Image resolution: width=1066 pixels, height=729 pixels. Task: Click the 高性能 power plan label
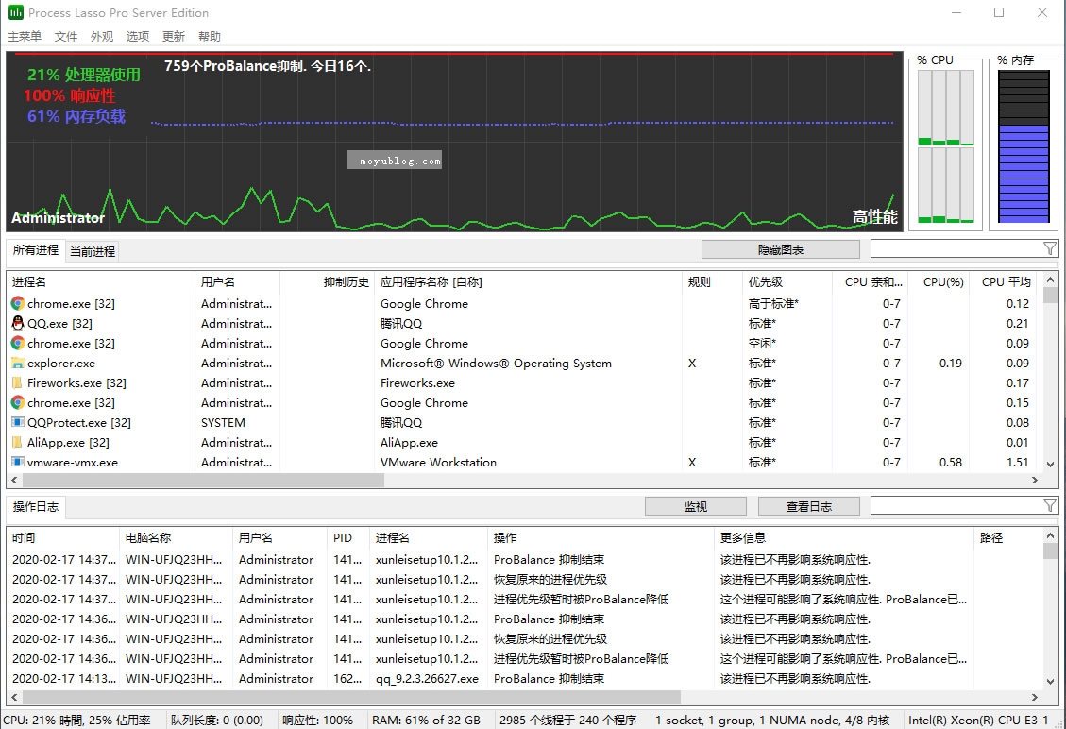[x=875, y=217]
